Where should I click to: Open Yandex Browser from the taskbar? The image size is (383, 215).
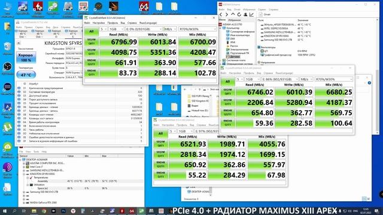(73, 211)
